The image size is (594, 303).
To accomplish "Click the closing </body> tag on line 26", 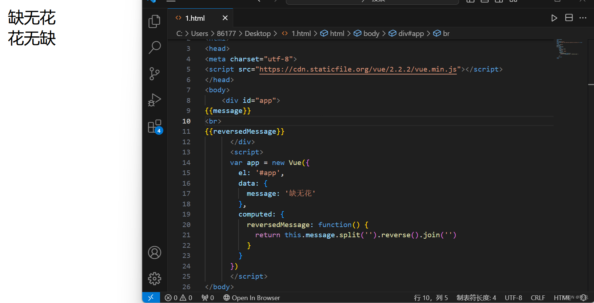I will point(219,287).
